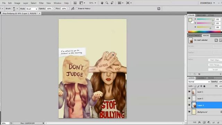Viewport: 222px width, 125px height.
Task: Click the Invert button in Masks panel
Action: (x=215, y=69)
